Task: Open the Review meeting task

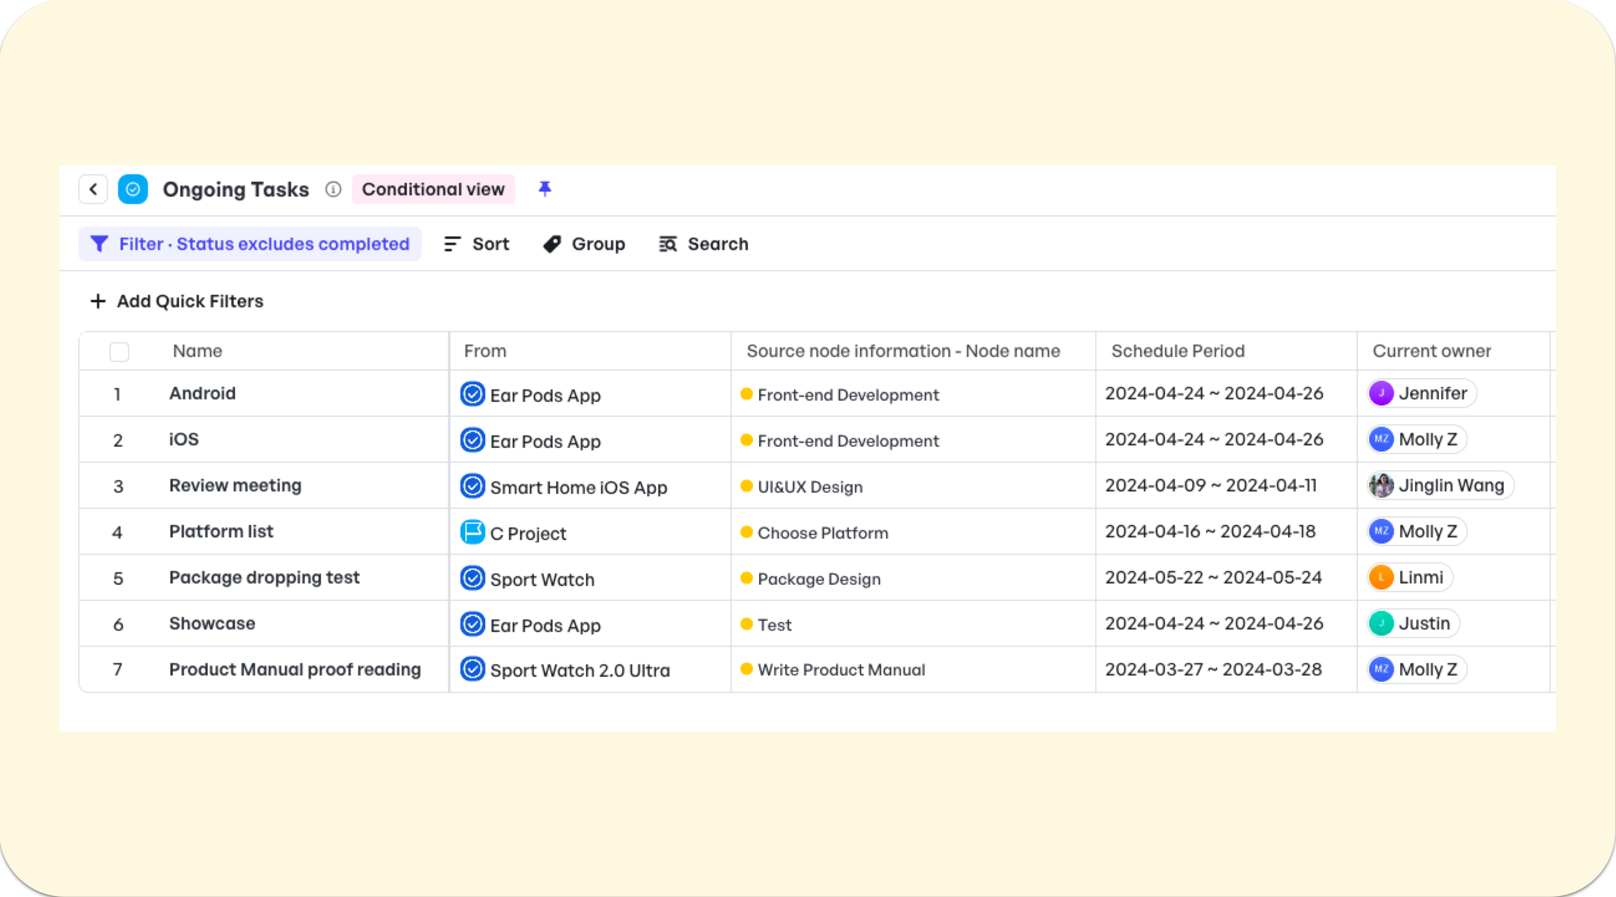Action: (x=235, y=486)
